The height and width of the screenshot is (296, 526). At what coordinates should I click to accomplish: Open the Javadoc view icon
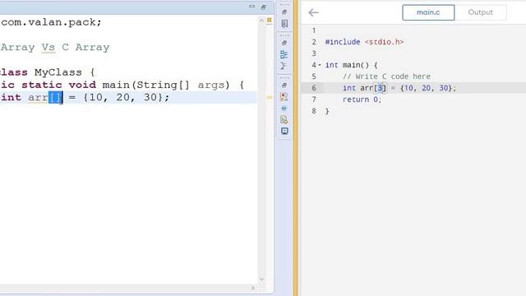pyautogui.click(x=284, y=109)
